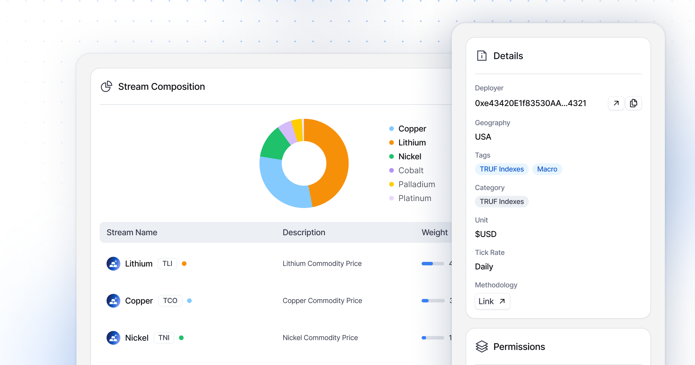Select the TRUF Indexes tag under Tags
This screenshot has height=365, width=695.
(x=502, y=169)
